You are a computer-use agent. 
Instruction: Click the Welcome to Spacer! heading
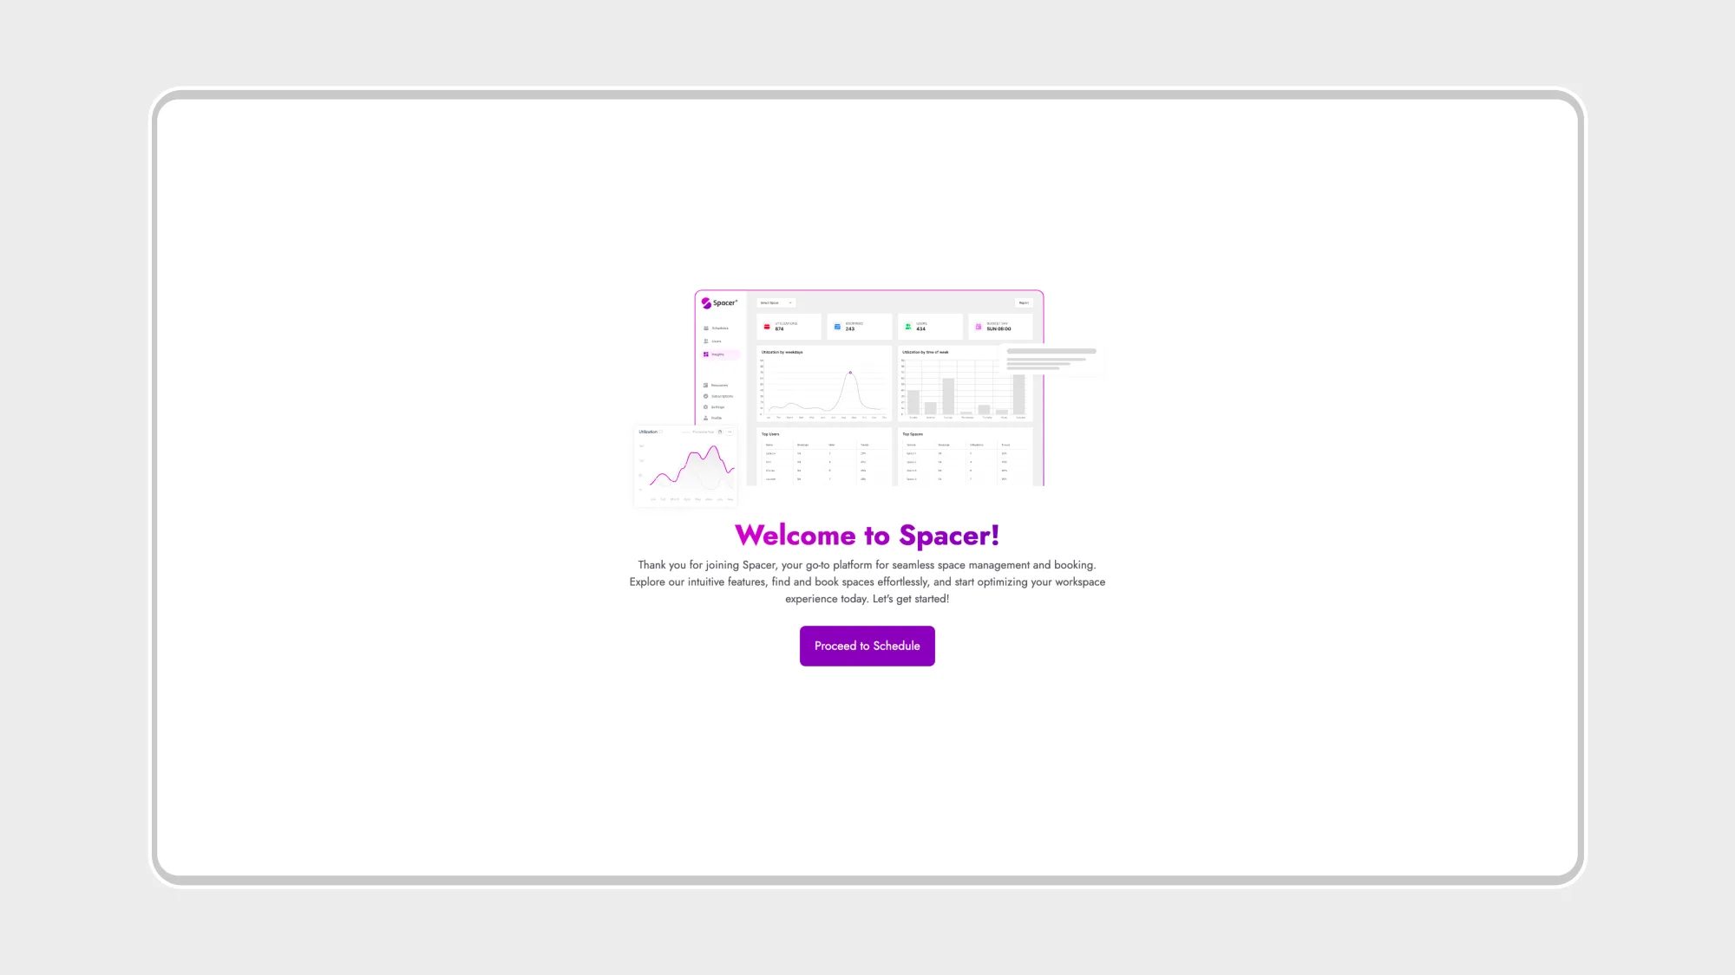pos(867,536)
